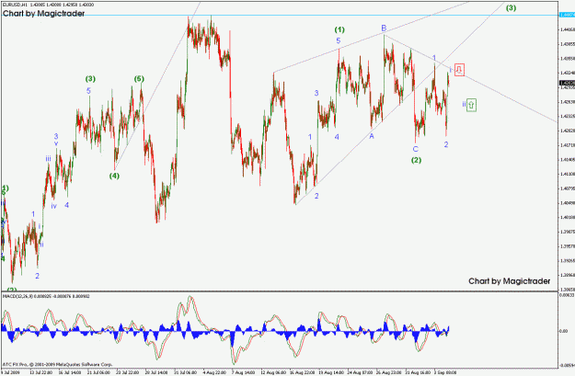
Task: Click the '4 Aug 22:00' time axis label
Action: click(214, 372)
